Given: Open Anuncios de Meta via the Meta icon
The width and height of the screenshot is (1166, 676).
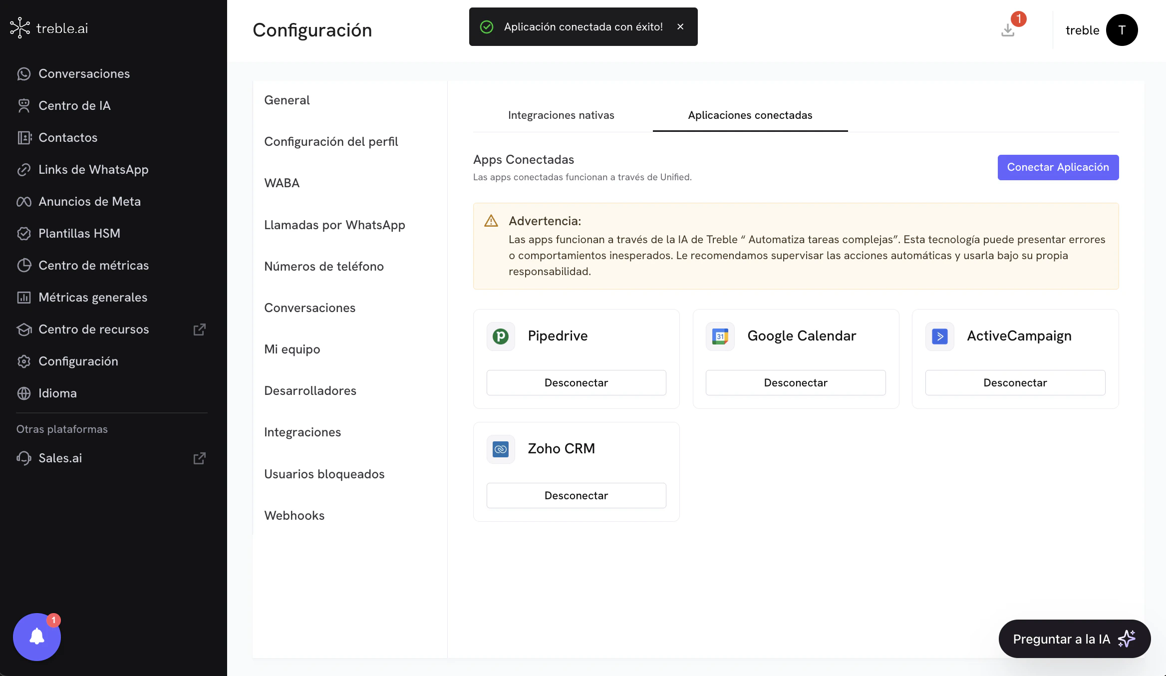Looking at the screenshot, I should [x=24, y=201].
